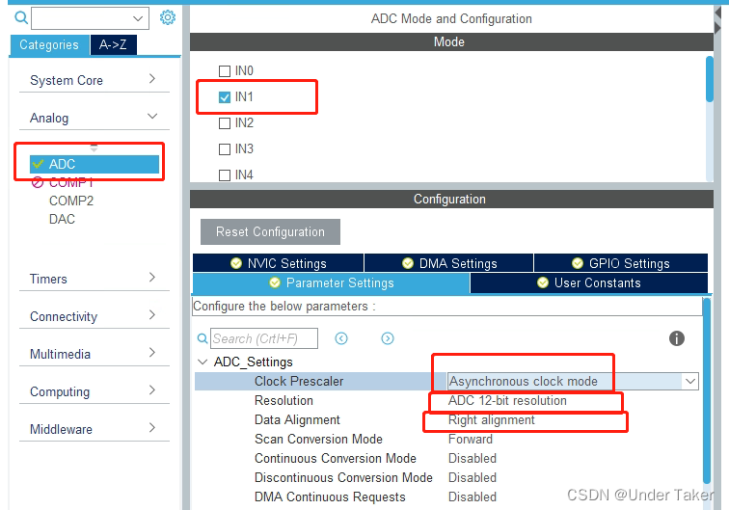This screenshot has height=510, width=729.
Task: Click Disabled value for Discontinuous Conversion Mode
Action: pyautogui.click(x=472, y=477)
